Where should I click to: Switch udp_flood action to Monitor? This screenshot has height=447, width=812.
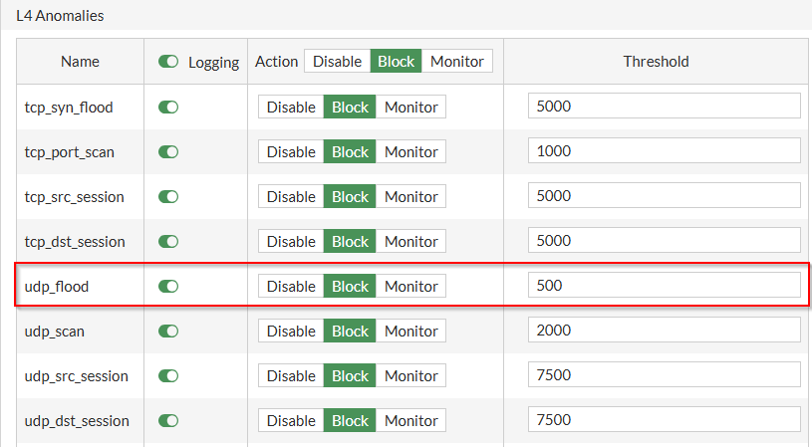click(x=410, y=286)
